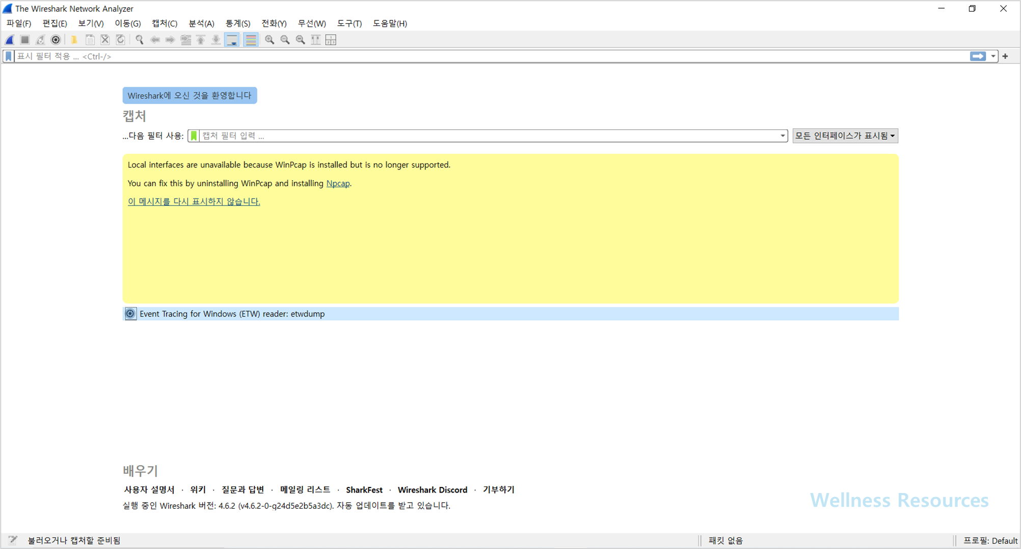Image resolution: width=1021 pixels, height=549 pixels.
Task: Open the 사용자 설명서 link
Action: click(x=149, y=489)
